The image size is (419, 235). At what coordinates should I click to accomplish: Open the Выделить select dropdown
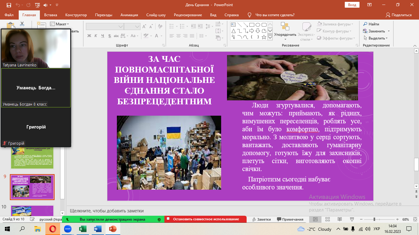376,38
